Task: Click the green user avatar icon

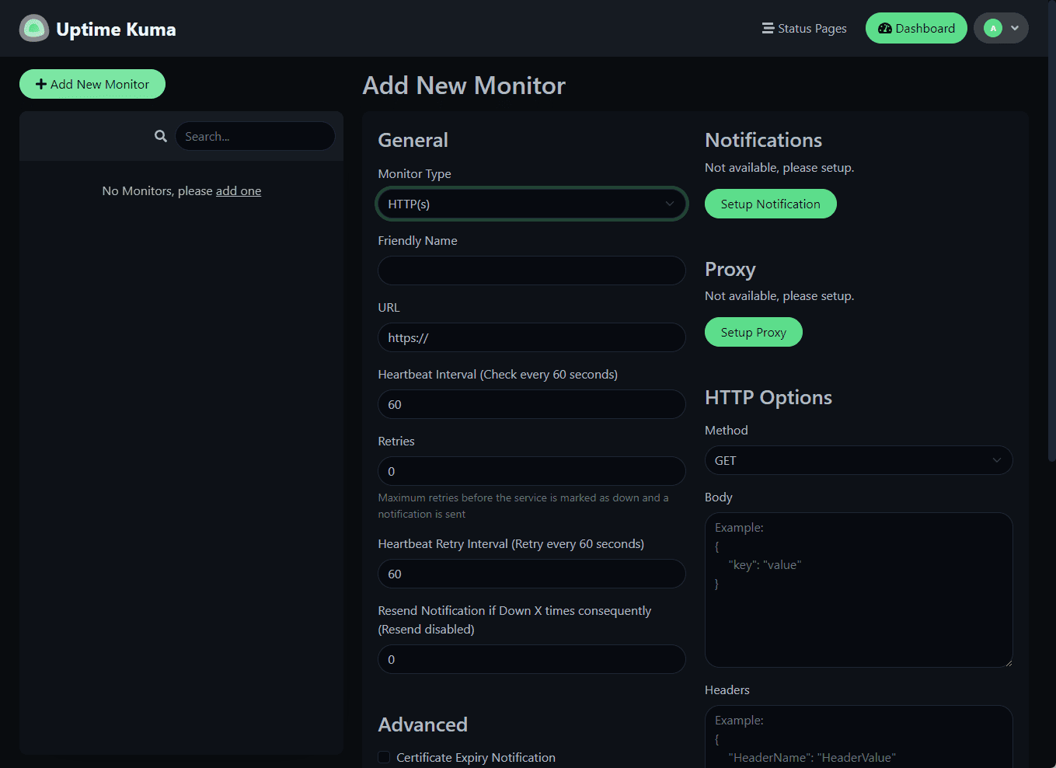Action: click(992, 28)
